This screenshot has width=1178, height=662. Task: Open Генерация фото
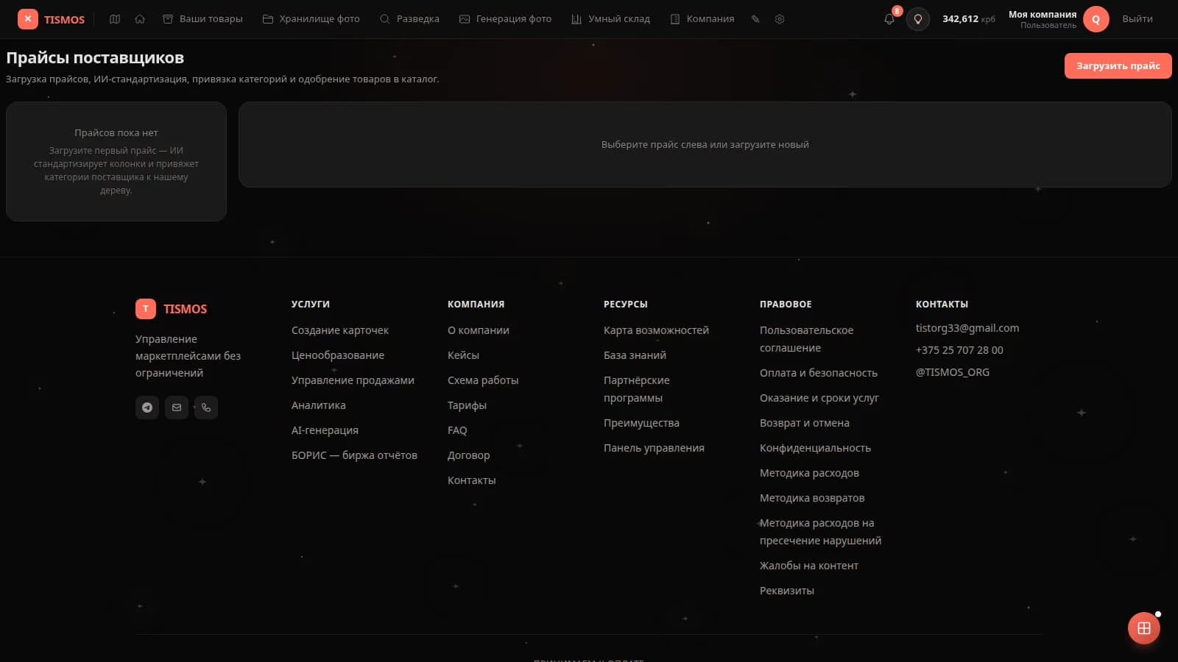[505, 19]
